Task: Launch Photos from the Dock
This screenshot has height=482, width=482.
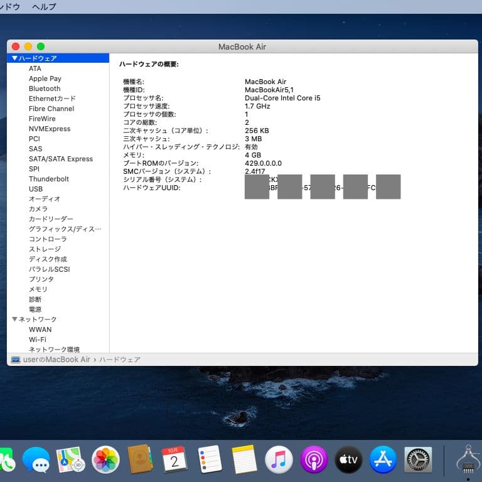Action: point(105,459)
